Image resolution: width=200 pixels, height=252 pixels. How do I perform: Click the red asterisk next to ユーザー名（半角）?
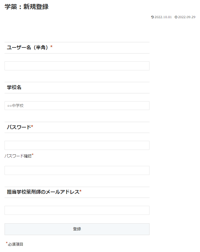(51, 47)
